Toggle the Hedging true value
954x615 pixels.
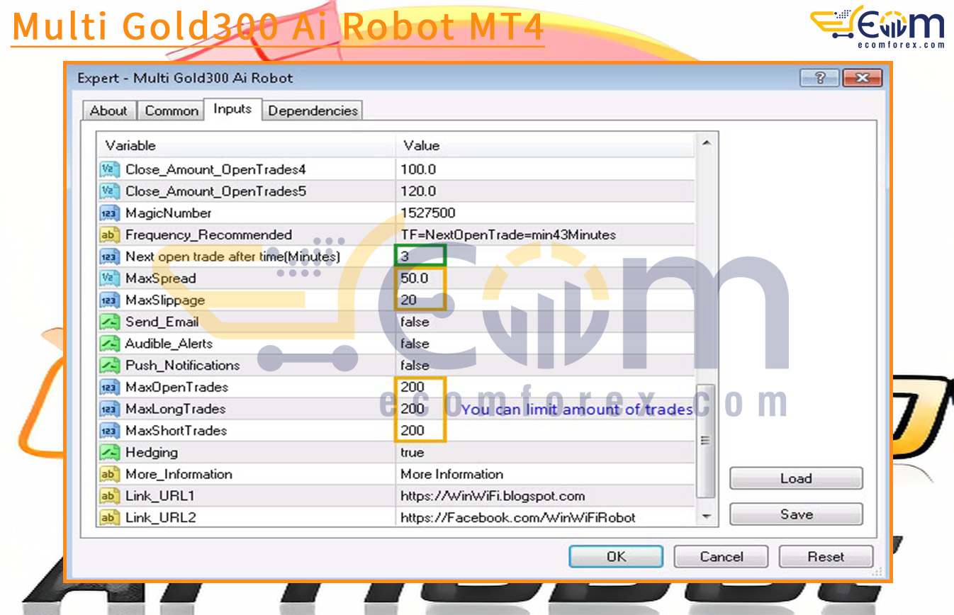413,453
